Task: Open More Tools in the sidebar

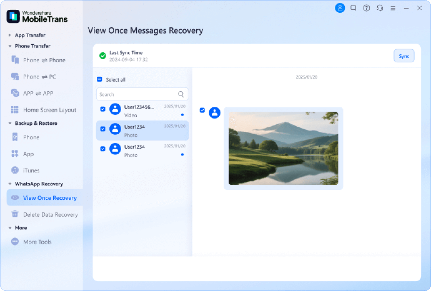Action: [x=37, y=242]
